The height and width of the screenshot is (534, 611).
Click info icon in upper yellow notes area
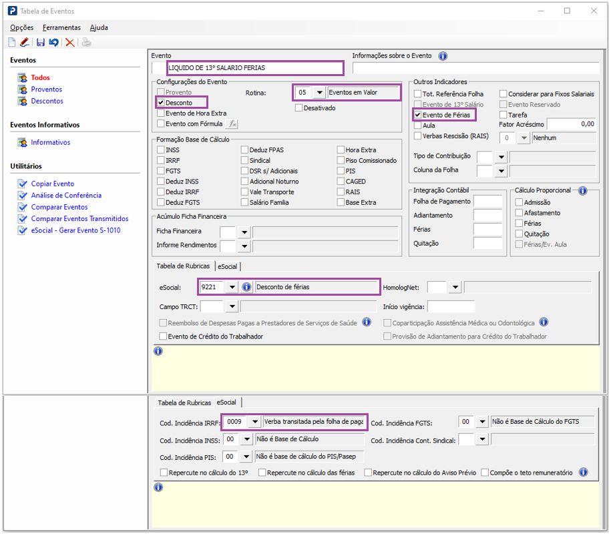click(x=158, y=351)
